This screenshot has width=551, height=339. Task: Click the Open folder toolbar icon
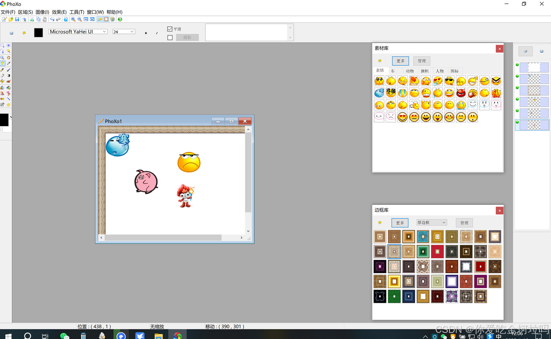(11, 19)
